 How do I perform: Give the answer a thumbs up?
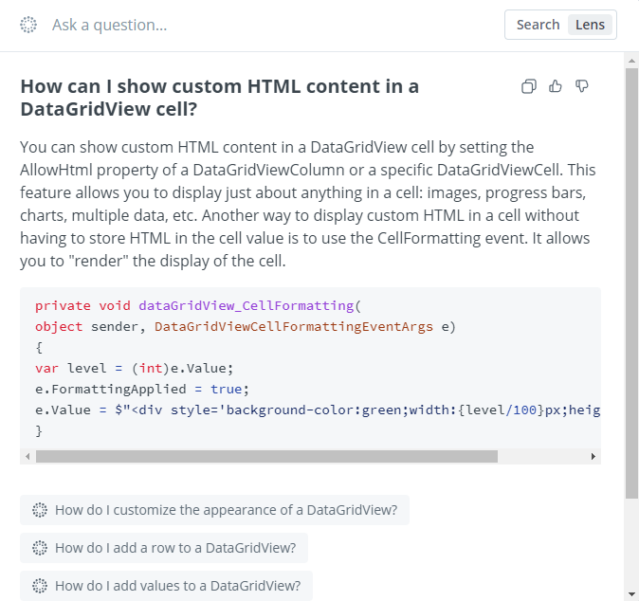point(556,86)
